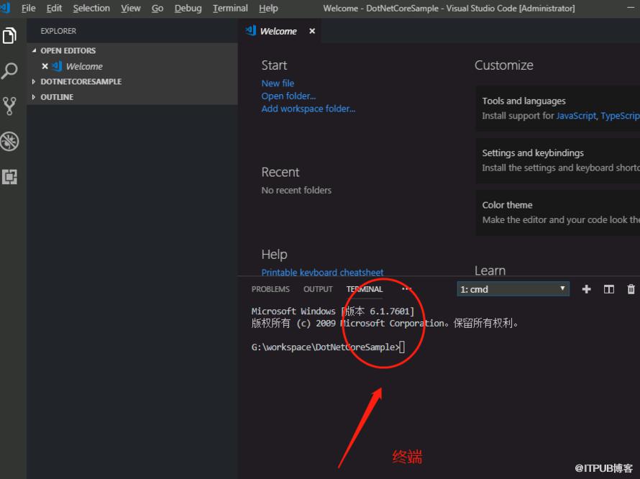Open the Color theme card
Image resolution: width=640 pixels, height=479 pixels.
(x=558, y=212)
